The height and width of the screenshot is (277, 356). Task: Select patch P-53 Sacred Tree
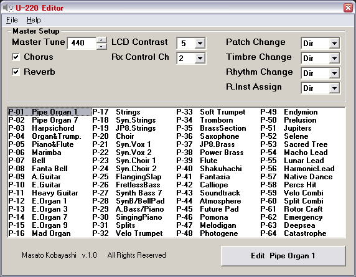coord(302,144)
